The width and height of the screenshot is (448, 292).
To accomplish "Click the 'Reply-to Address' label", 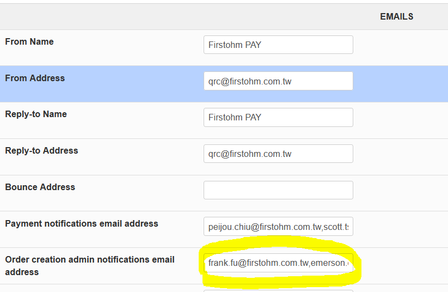I will [41, 151].
